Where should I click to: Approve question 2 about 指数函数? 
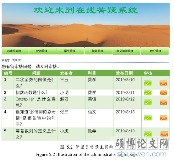point(148,92)
